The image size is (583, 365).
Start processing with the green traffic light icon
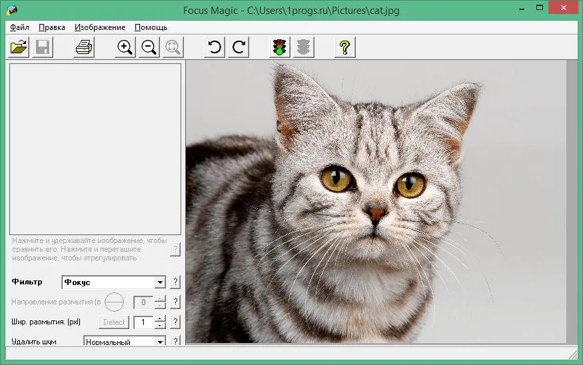280,47
